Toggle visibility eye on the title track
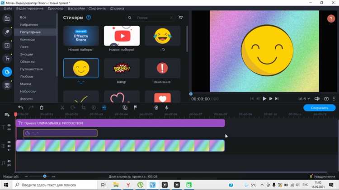Screen dimensions: 339x190 [9, 125]
